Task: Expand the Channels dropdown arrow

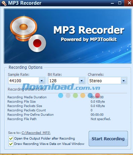Action: click(124, 81)
